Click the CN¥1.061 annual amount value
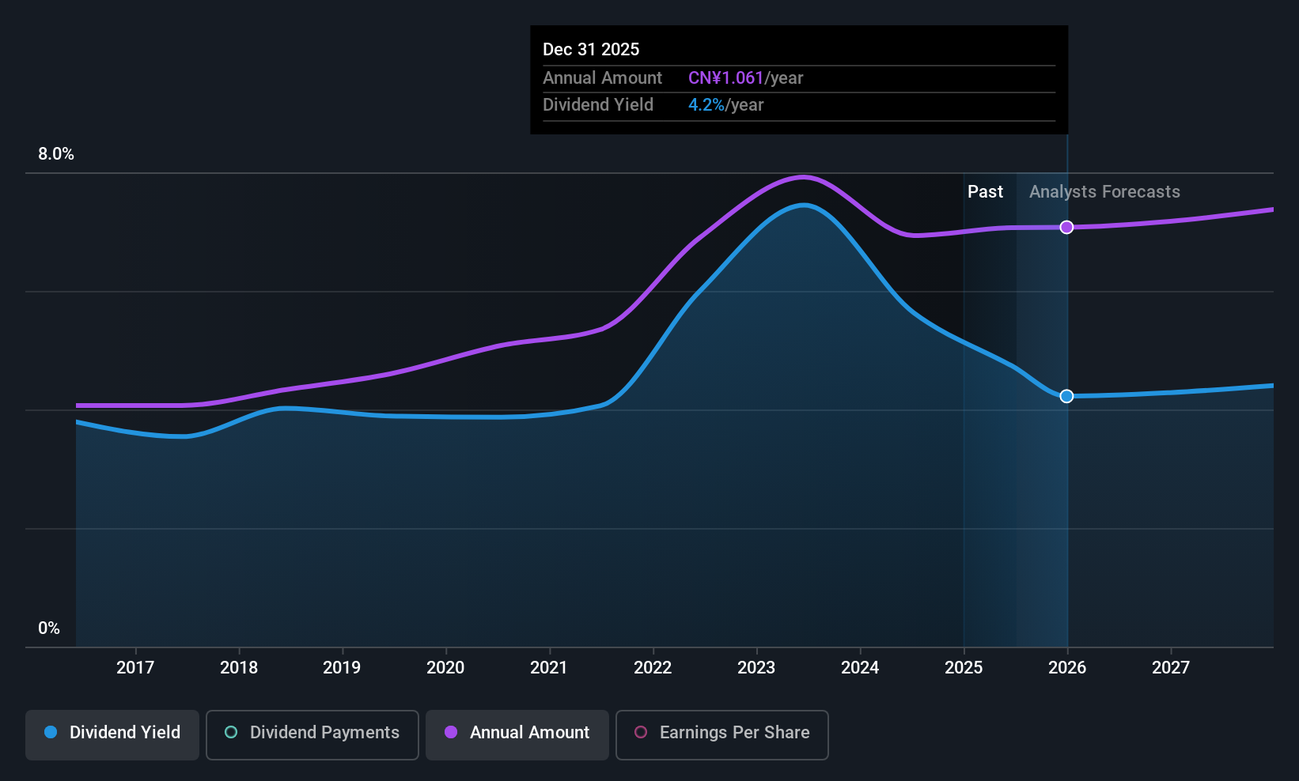This screenshot has height=781, width=1299. (x=725, y=78)
